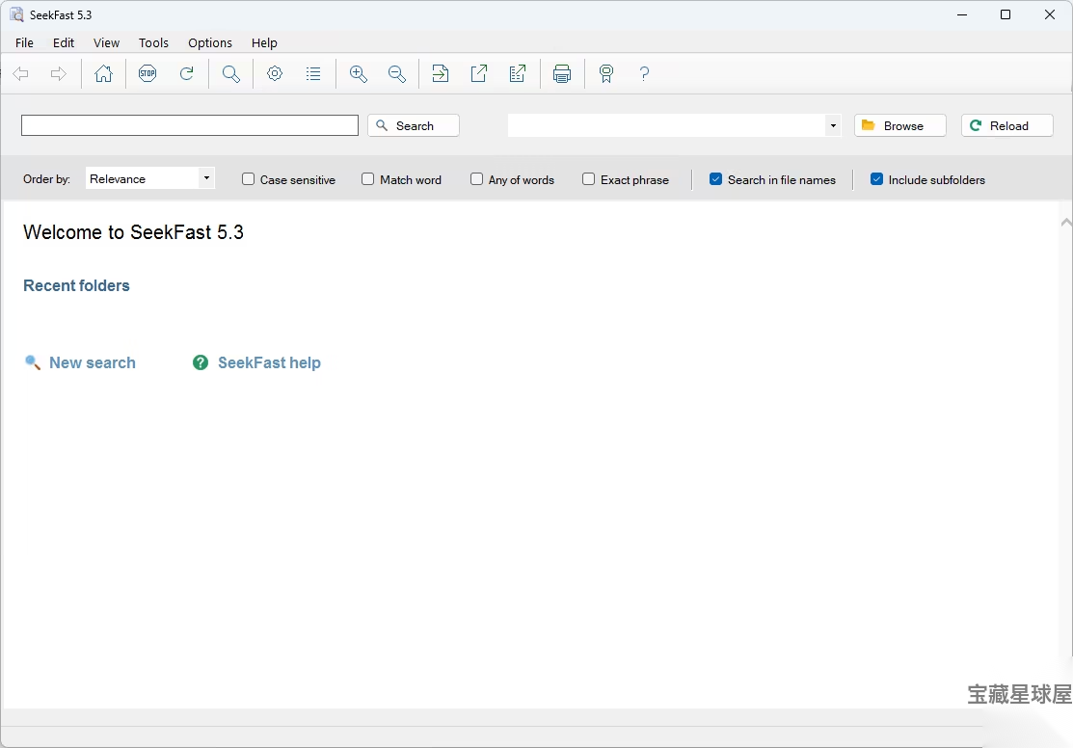
Task: Expand the folder path dropdown arrow
Action: [x=833, y=126]
